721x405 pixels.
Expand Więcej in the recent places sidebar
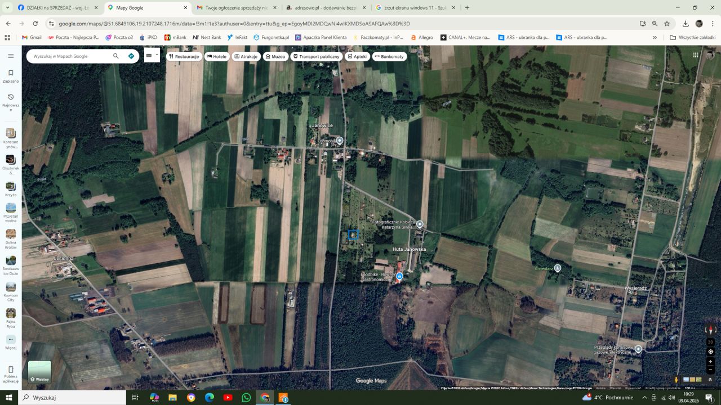(10, 342)
